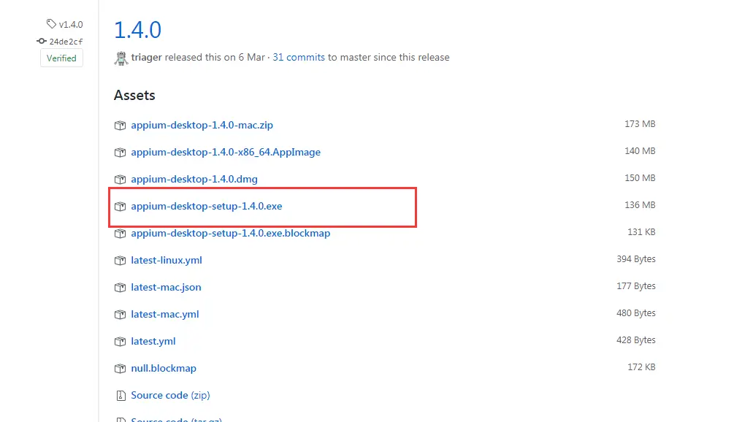Click package icon next to mac.zip asset
742x422 pixels.
pos(121,126)
